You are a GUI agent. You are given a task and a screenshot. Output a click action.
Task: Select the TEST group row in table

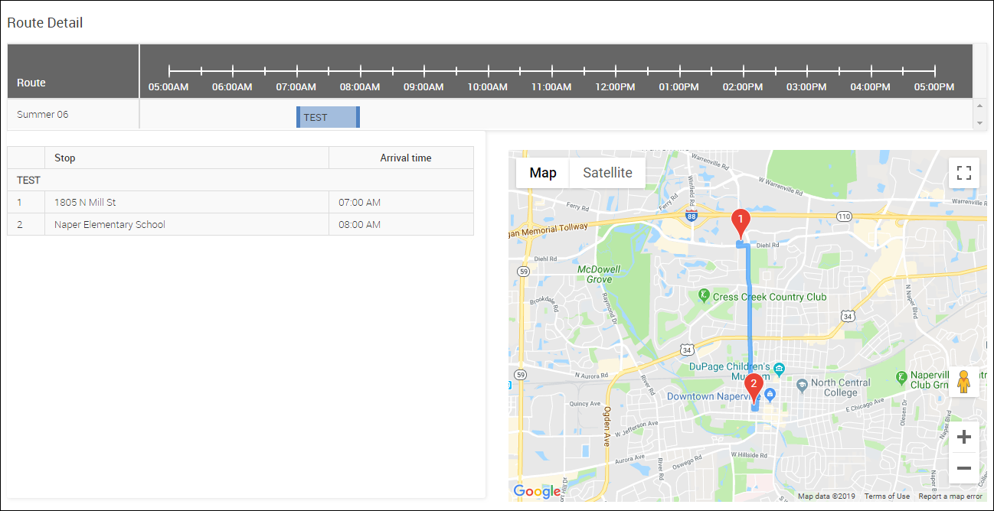pyautogui.click(x=240, y=180)
